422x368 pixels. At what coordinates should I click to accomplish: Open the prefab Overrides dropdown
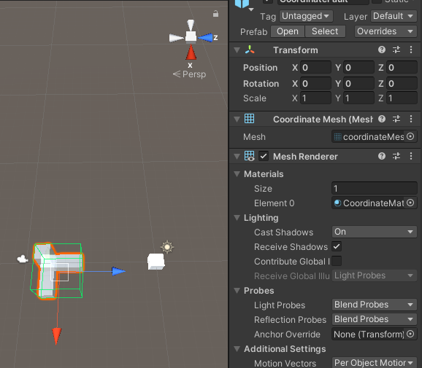coord(385,31)
